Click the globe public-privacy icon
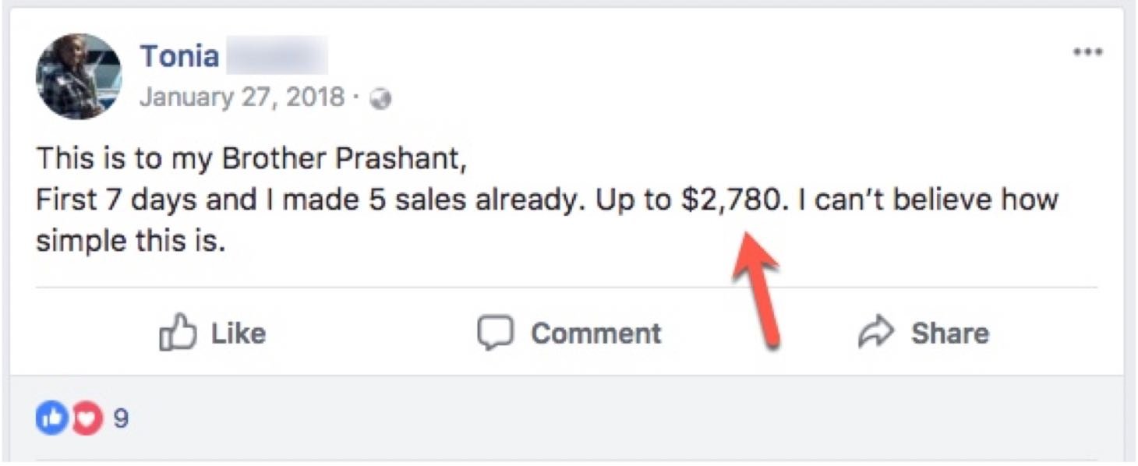This screenshot has width=1138, height=466. pyautogui.click(x=380, y=99)
